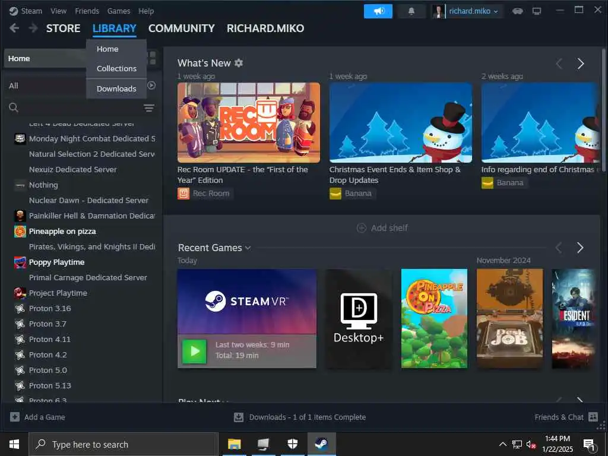Screen dimensions: 608x456
Task: Select Project Playtime in the game list
Action: pyautogui.click(x=58, y=293)
